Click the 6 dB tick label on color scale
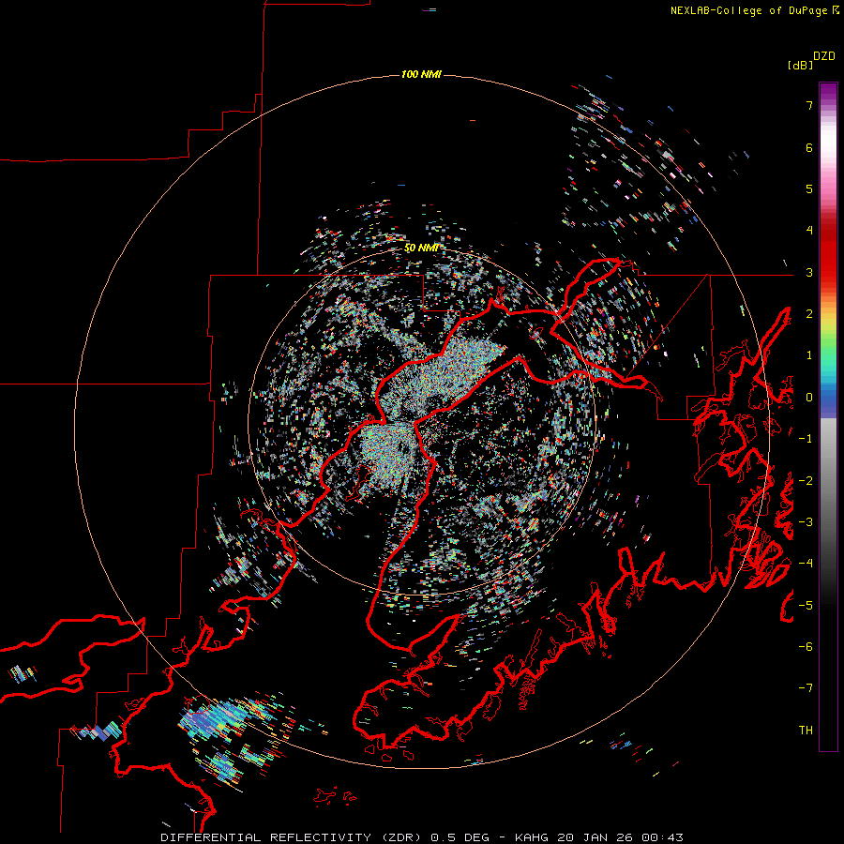The height and width of the screenshot is (844, 844). tap(809, 147)
